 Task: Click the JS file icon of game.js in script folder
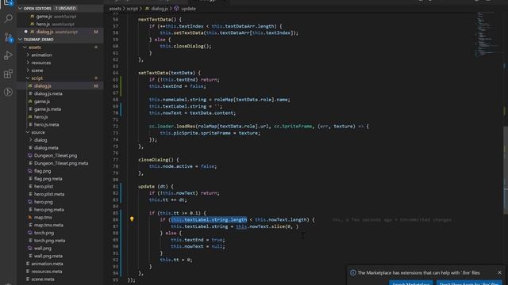coord(30,101)
